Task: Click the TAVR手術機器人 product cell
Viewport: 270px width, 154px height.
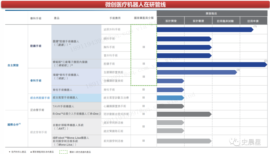Action: point(76,106)
